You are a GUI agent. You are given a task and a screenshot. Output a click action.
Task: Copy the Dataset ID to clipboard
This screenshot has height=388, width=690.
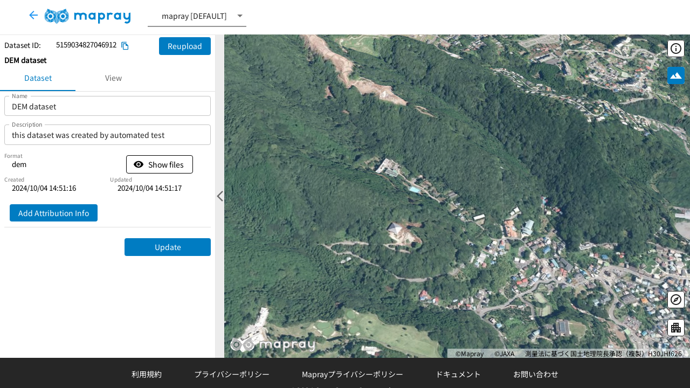[x=125, y=46]
